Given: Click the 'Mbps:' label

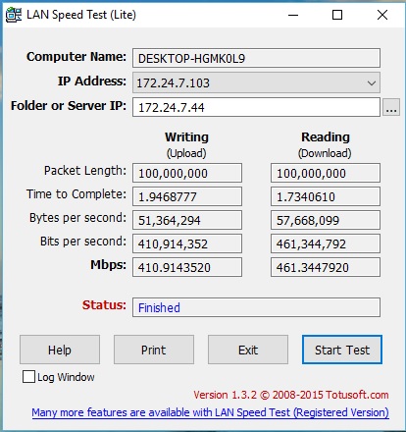Looking at the screenshot, I should coord(108,265).
